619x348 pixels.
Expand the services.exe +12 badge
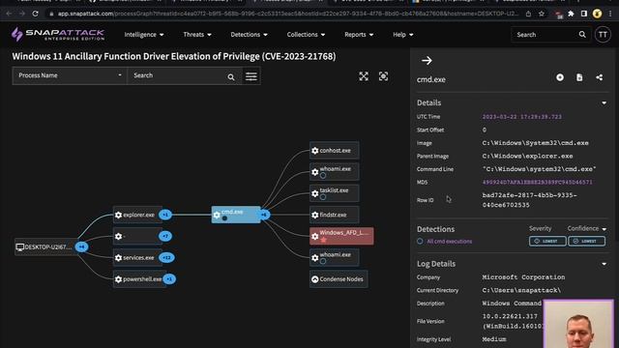(x=166, y=258)
